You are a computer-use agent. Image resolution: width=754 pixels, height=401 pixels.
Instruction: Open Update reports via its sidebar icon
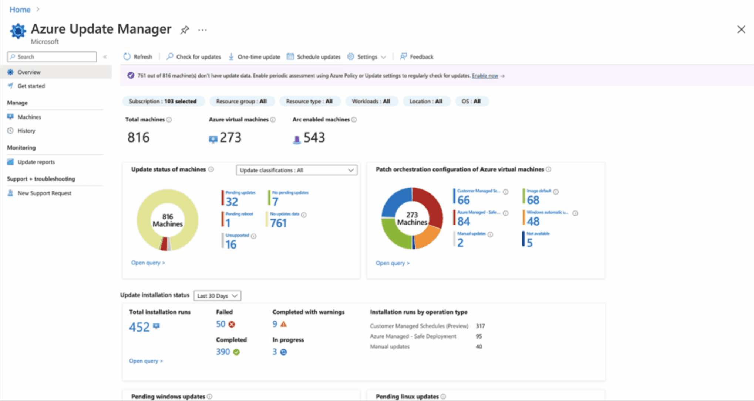[x=11, y=162]
